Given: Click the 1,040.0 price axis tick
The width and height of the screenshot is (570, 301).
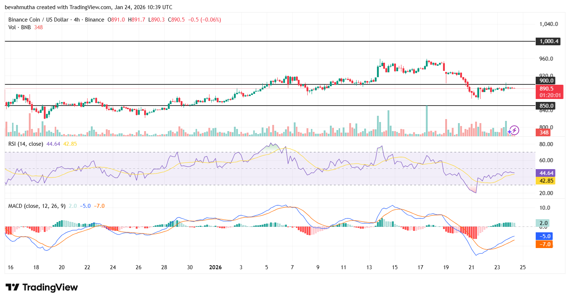Looking at the screenshot, I should (548, 24).
